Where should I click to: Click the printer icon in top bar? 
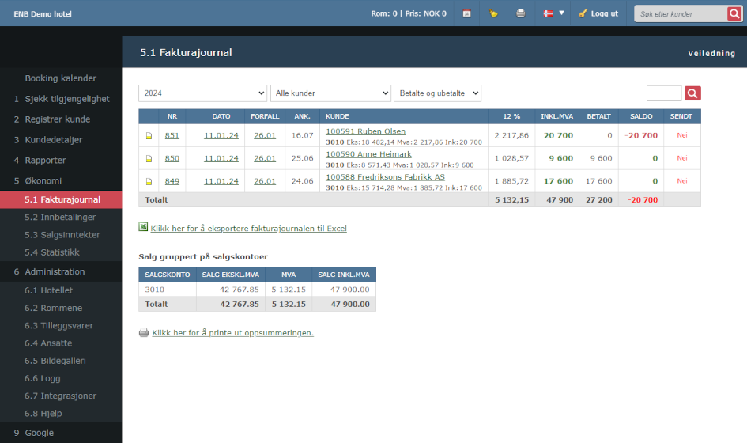pos(521,13)
